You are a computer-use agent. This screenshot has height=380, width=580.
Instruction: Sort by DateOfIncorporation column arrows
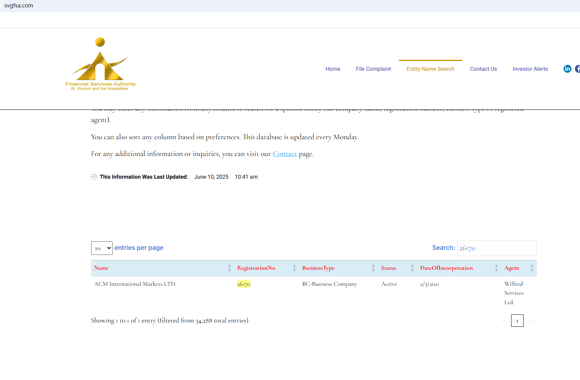(x=496, y=268)
